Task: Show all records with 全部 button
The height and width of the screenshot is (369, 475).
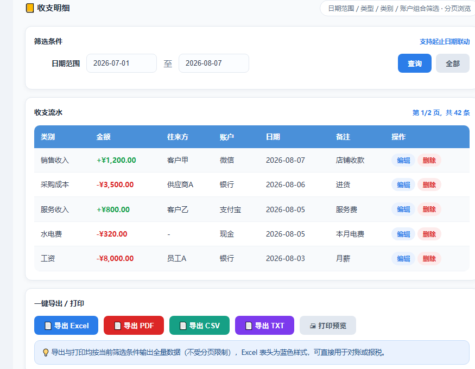Action: pyautogui.click(x=453, y=63)
